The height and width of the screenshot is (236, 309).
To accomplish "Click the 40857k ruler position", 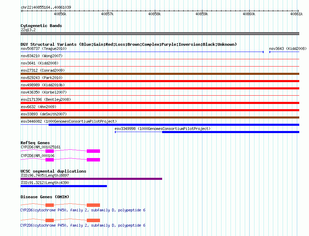I will pyautogui.click(x=107, y=14).
